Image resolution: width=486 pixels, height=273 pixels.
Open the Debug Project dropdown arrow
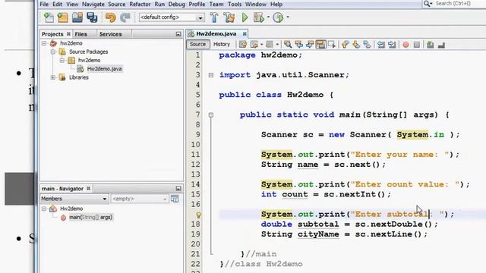[268, 17]
